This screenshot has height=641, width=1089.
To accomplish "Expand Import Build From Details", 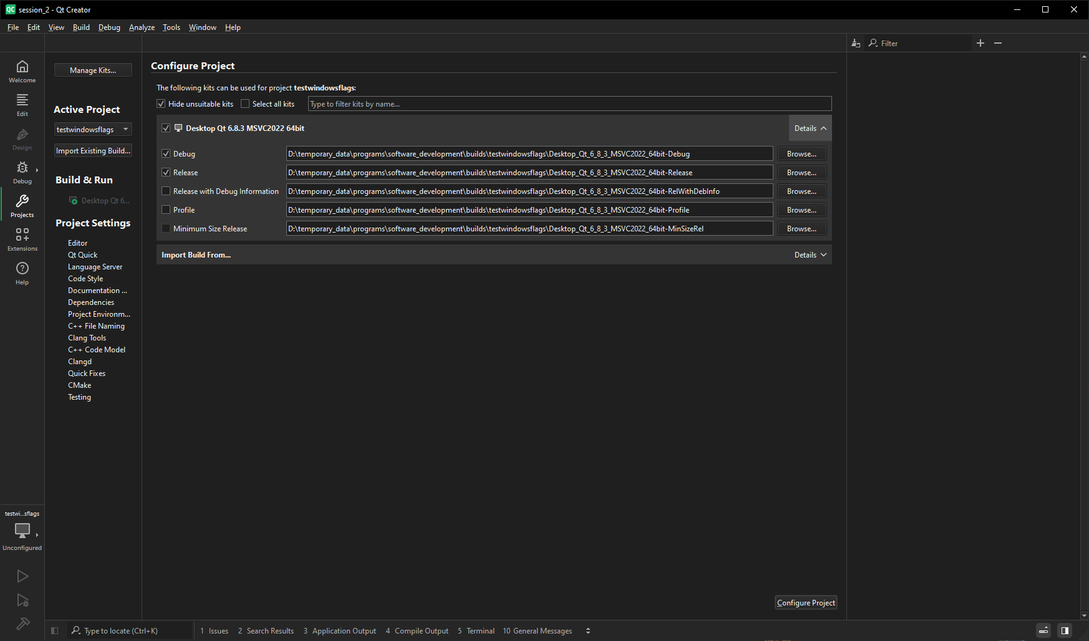I will [810, 254].
